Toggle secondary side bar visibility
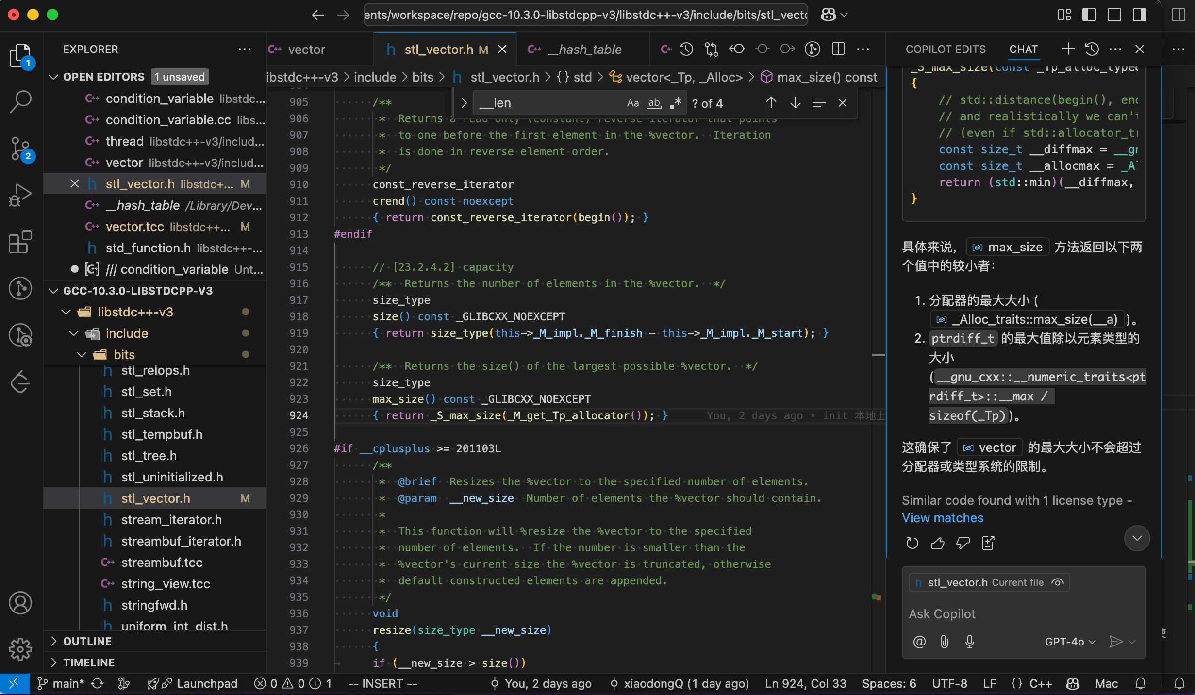 click(1140, 15)
